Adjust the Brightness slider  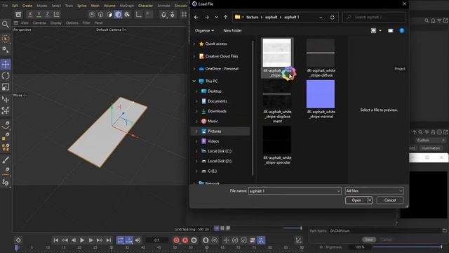[407, 247]
